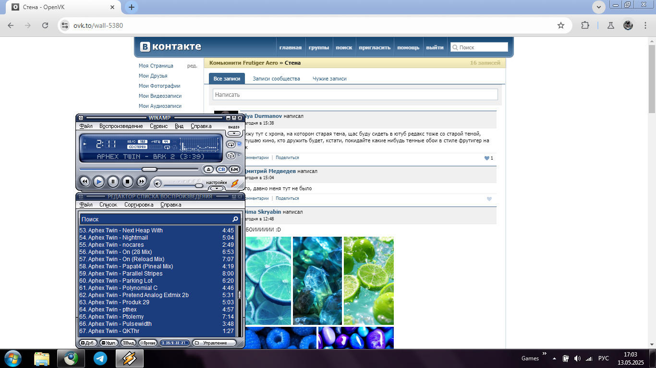The image size is (656, 368).
Task: Open the Список menu in playlist editor
Action: pos(108,205)
